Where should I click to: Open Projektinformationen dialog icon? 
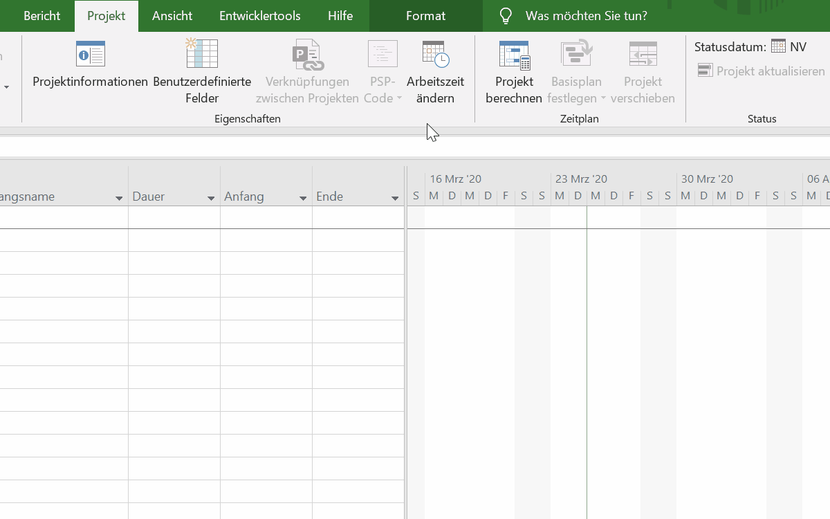pyautogui.click(x=90, y=54)
